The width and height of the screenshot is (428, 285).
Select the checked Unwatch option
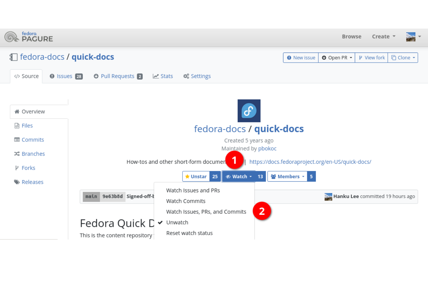pyautogui.click(x=177, y=222)
